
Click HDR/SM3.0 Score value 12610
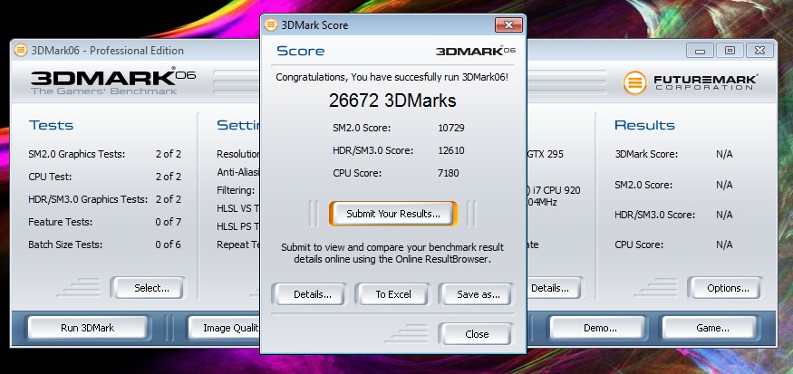point(451,150)
